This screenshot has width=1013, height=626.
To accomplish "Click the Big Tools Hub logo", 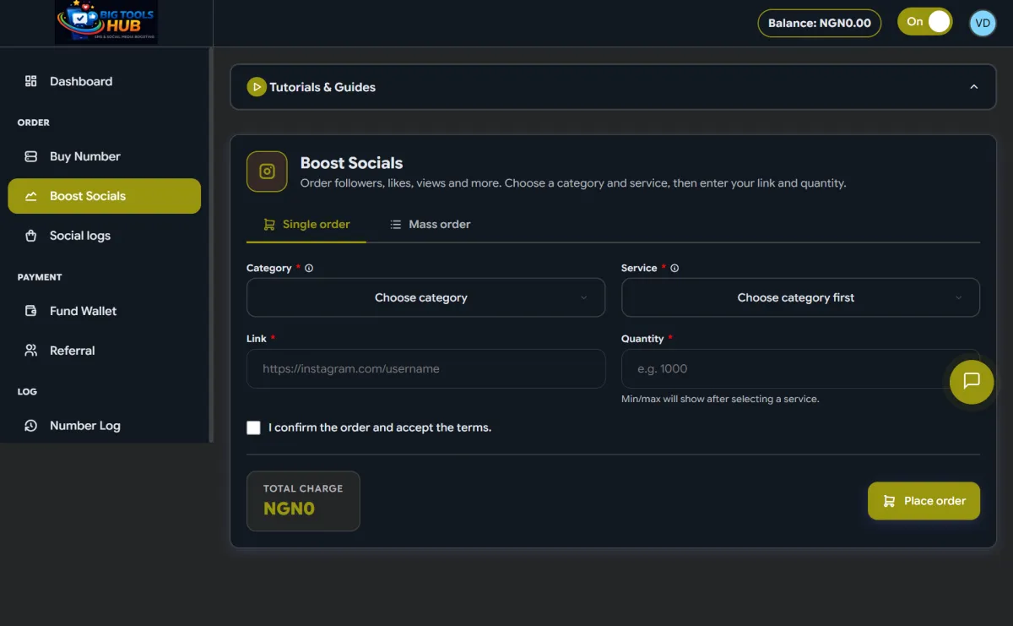I will (106, 23).
